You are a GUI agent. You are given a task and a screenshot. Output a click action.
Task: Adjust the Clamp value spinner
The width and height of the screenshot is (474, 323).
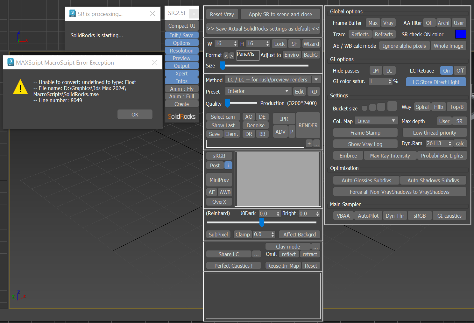272,235
